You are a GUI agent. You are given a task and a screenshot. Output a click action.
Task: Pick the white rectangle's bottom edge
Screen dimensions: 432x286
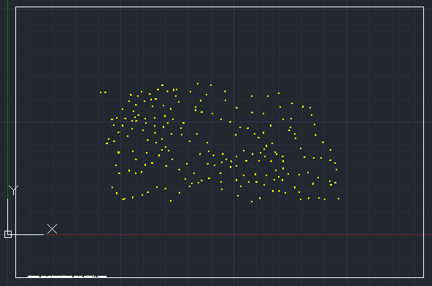point(220,277)
